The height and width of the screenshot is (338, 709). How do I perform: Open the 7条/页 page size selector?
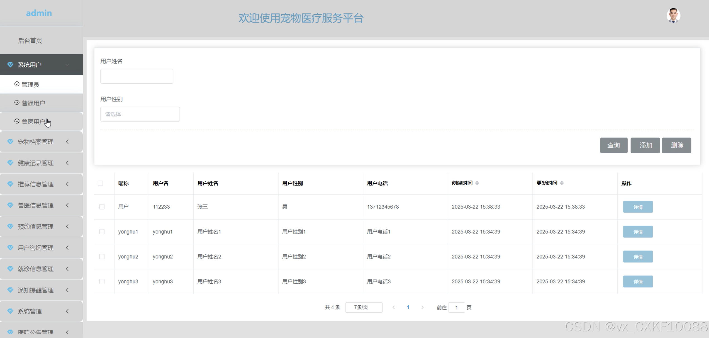364,307
